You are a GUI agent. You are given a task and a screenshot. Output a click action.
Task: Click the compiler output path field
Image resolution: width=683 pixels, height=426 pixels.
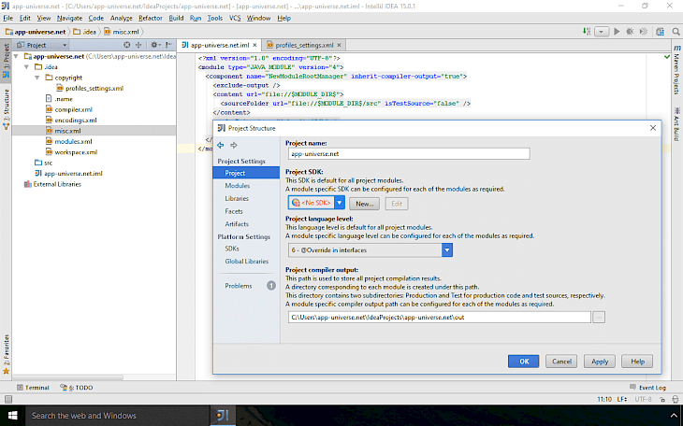tap(439, 318)
